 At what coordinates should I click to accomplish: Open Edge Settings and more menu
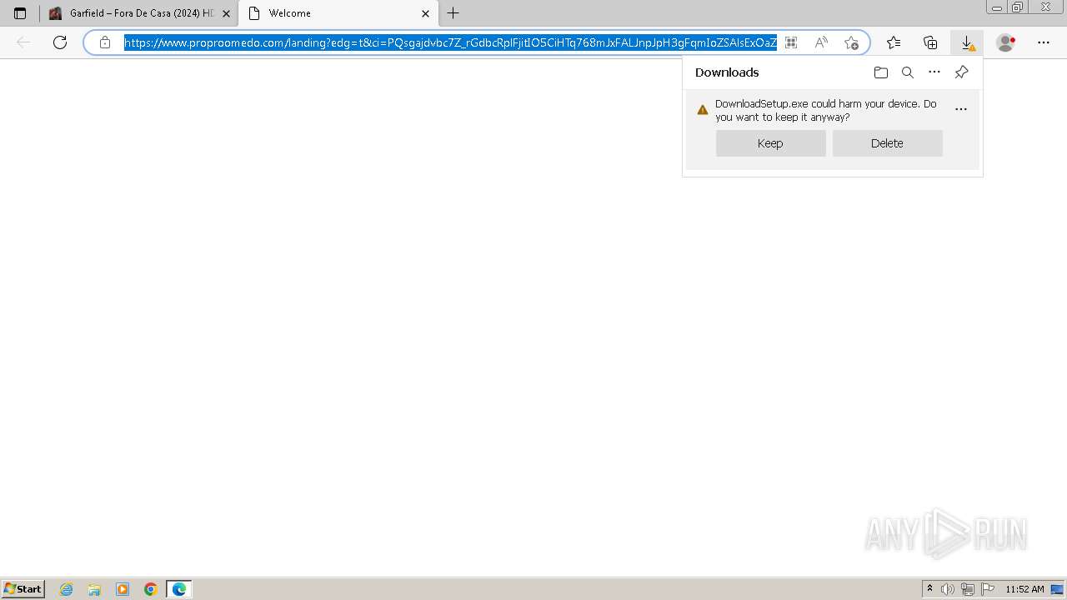(x=1044, y=42)
